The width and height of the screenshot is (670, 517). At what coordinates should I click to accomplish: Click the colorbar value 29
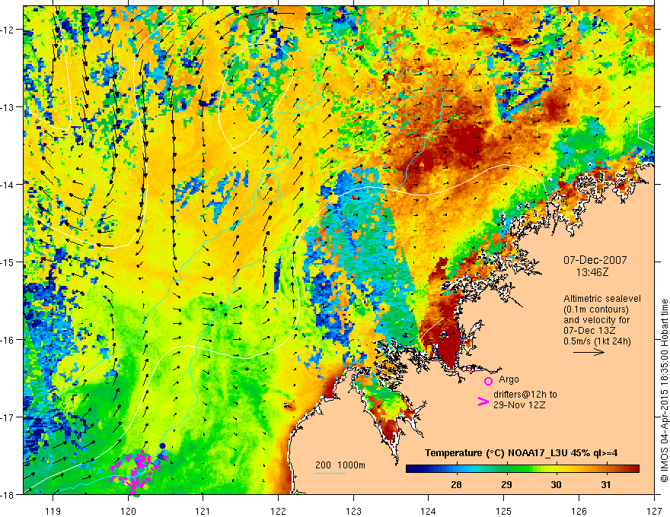(506, 485)
